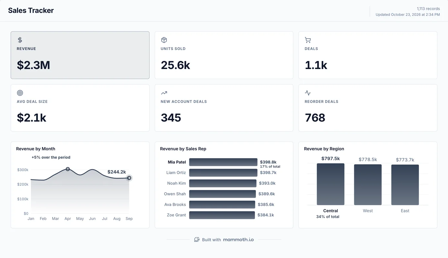Viewport: 448px width, 258px height.
Task: Click the "Revenue by Sales Rep" chart title
Action: [183, 149]
